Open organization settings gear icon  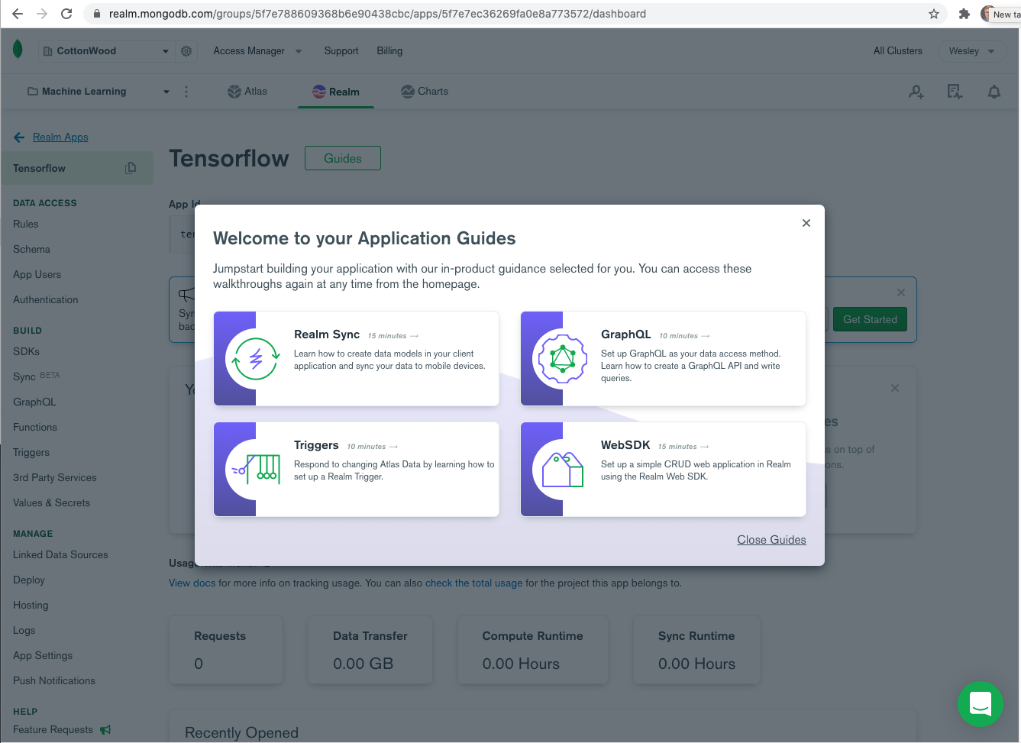coord(186,51)
